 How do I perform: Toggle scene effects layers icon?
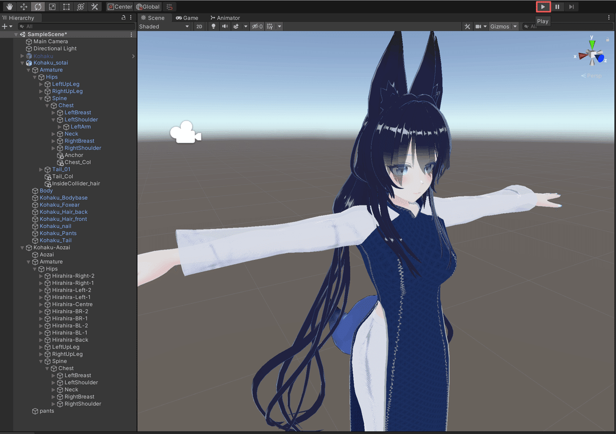236,26
